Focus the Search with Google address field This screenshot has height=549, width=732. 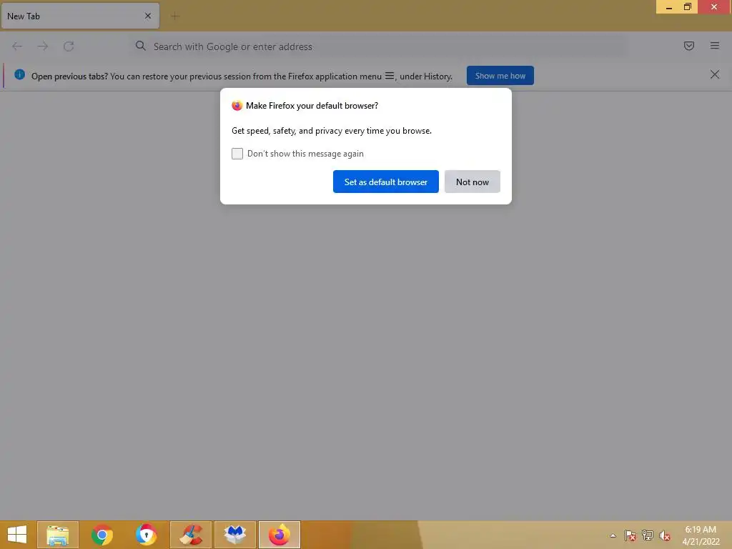click(378, 46)
